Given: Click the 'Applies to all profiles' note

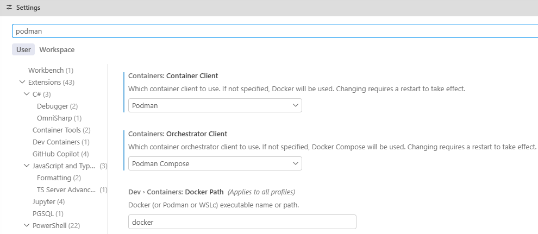Looking at the screenshot, I should [261, 192].
